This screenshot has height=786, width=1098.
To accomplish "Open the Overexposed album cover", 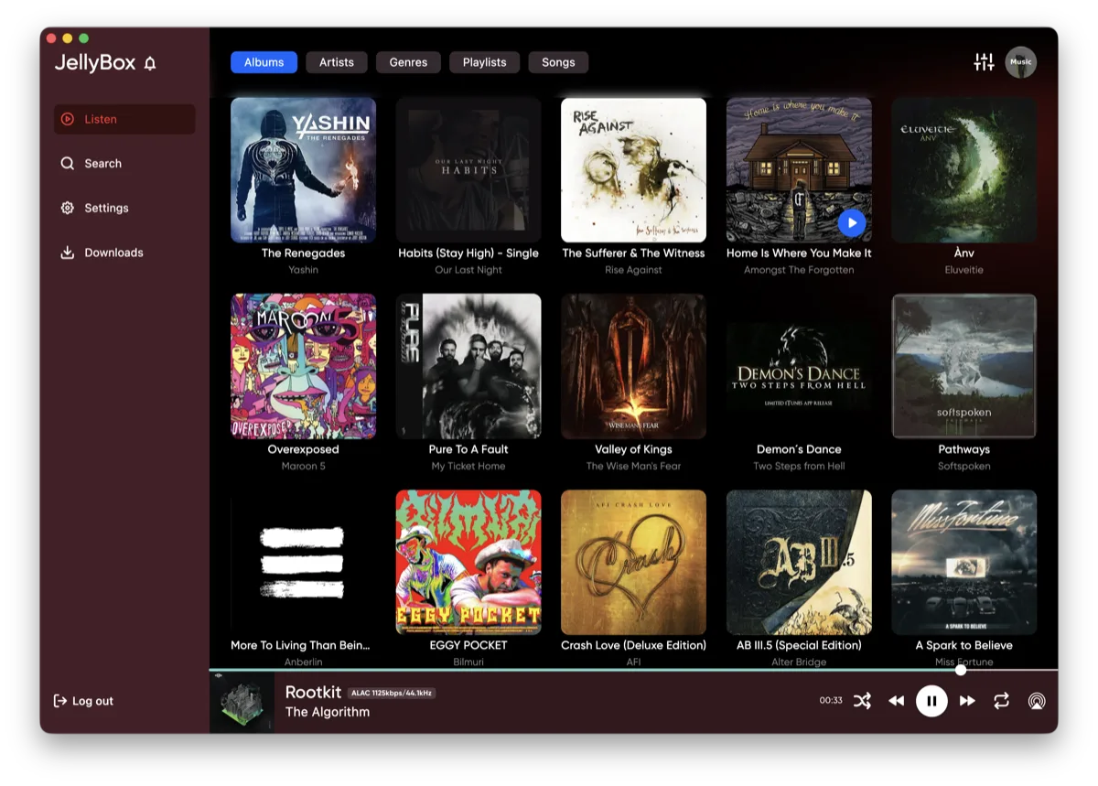I will click(x=303, y=366).
